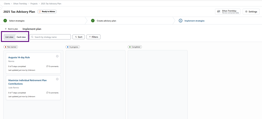Click the Implement plan heading
This screenshot has height=119, width=262.
(x=32, y=29)
